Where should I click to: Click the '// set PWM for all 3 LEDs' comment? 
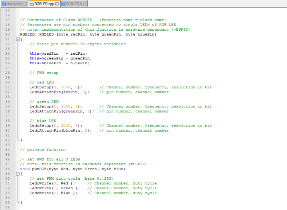pyautogui.click(x=50, y=159)
